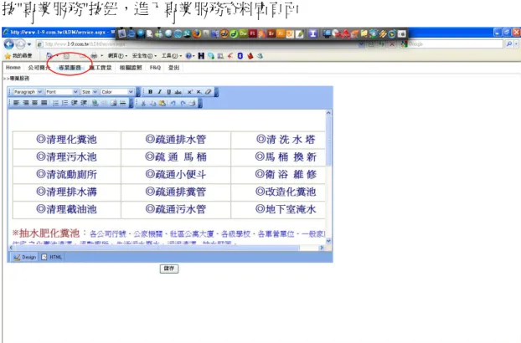Screen dimensions: 521x343
Task: Open the browser help question mark icon
Action: coord(188,56)
